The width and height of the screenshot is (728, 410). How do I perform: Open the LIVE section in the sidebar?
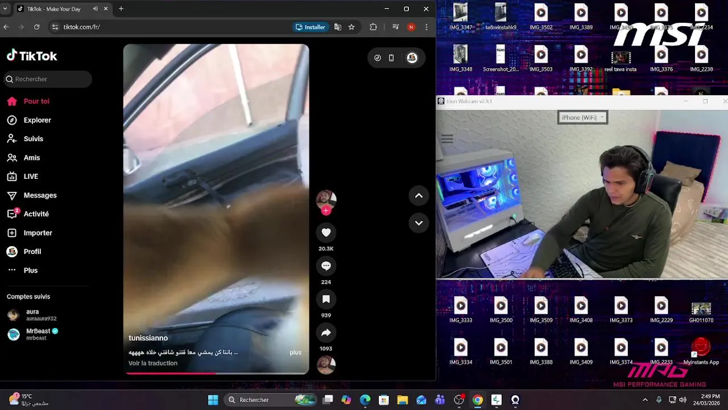pos(23,177)
